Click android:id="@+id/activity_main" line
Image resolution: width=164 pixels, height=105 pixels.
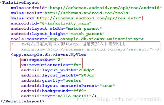(x=51, y=24)
